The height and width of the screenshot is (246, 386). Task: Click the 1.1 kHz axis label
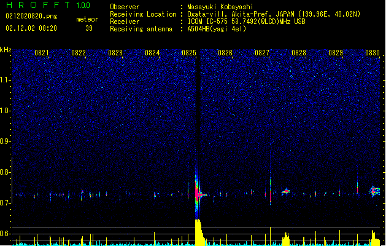(x=6, y=80)
